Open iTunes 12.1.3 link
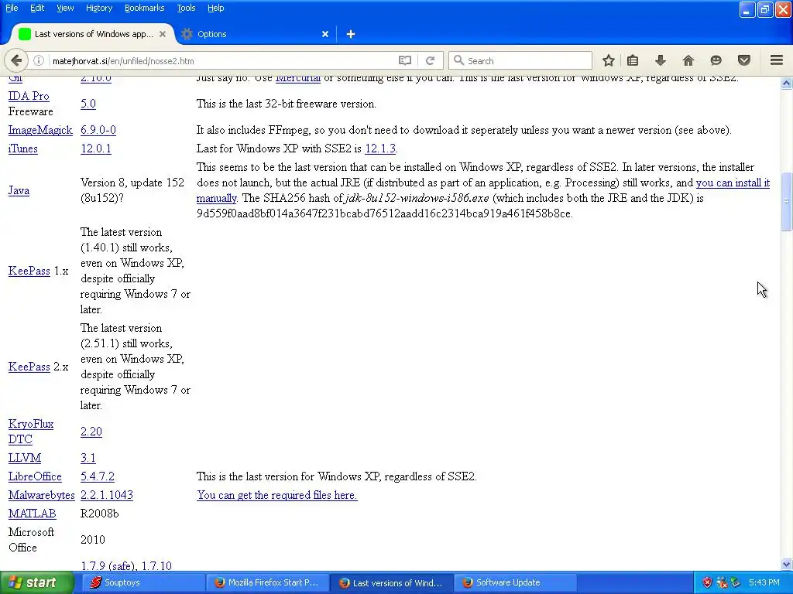Viewport: 793px width, 594px height. coord(379,148)
